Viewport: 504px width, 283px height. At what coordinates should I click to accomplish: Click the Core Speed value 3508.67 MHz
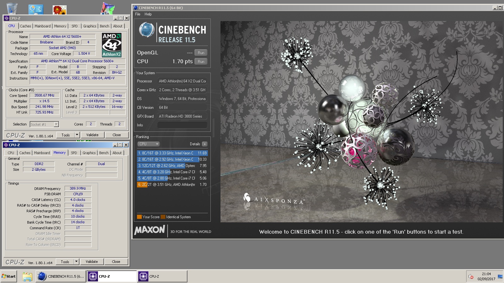click(44, 96)
